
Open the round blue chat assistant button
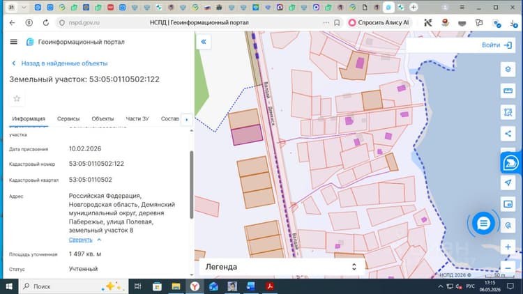483,224
